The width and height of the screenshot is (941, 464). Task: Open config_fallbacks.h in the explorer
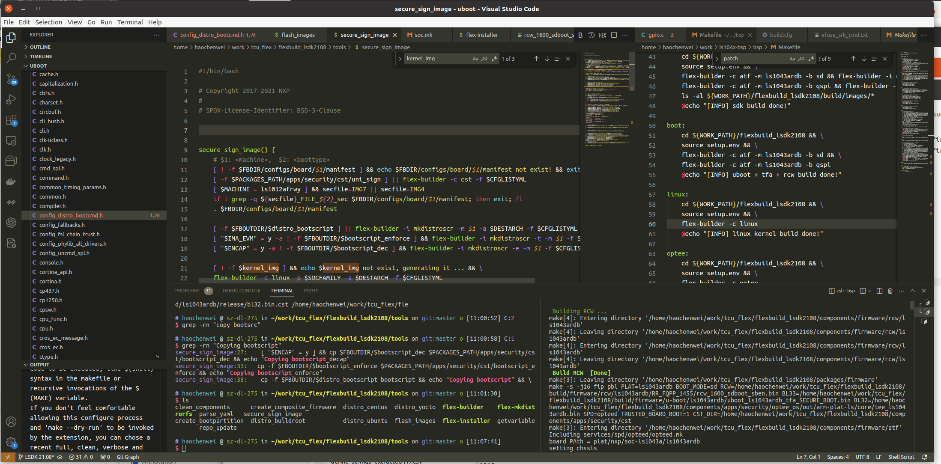(62, 225)
